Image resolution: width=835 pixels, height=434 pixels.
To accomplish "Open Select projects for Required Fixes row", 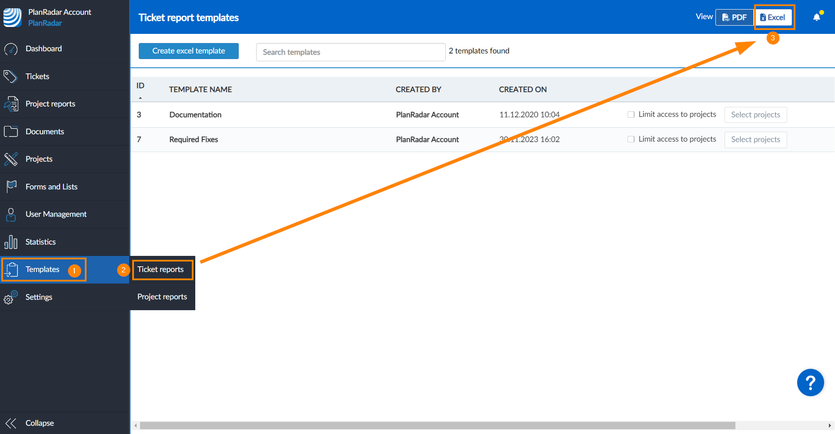I will click(755, 139).
